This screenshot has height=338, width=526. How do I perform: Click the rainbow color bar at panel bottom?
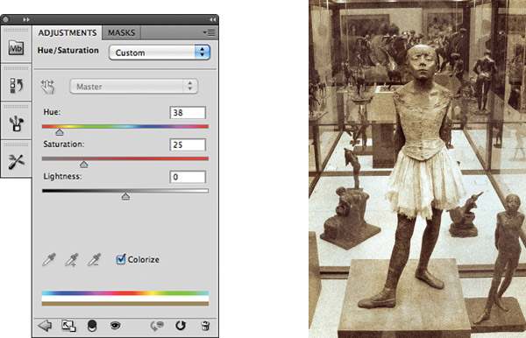click(x=125, y=293)
